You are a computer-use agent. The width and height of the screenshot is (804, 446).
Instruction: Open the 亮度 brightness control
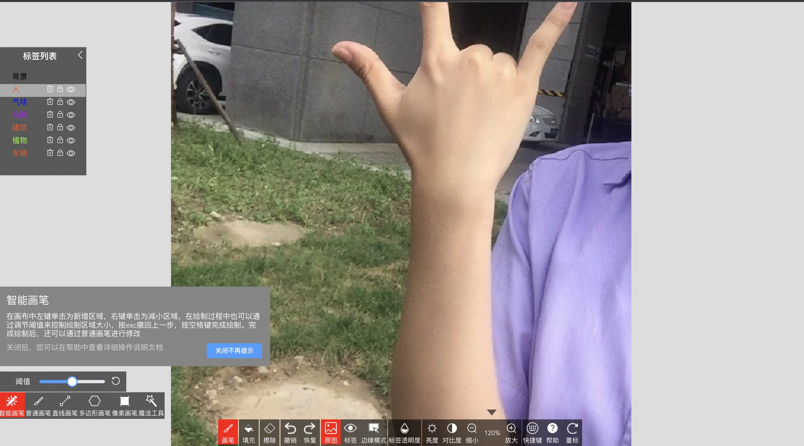(x=432, y=433)
